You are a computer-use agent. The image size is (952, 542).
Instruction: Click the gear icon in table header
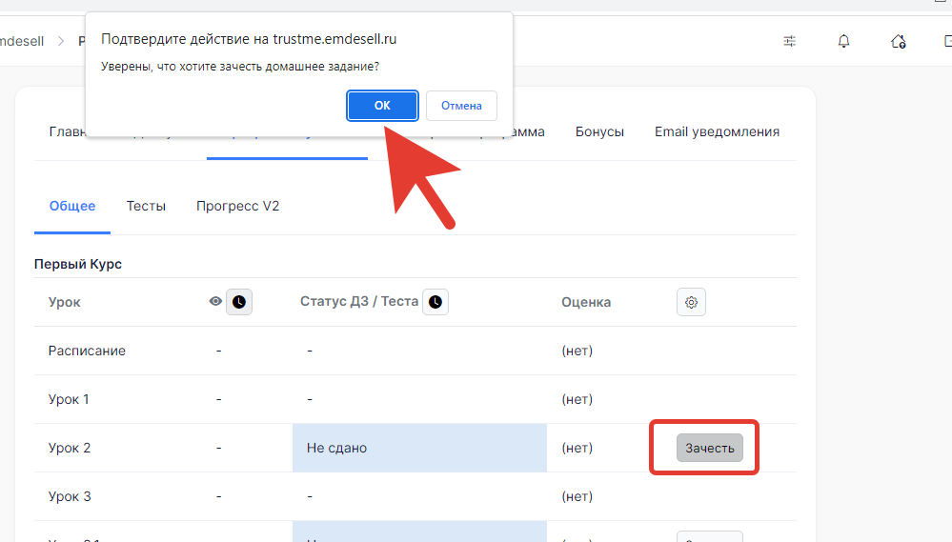click(x=691, y=302)
